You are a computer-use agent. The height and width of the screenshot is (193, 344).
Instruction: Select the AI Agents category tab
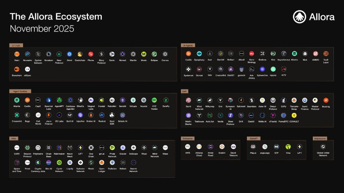(188, 46)
